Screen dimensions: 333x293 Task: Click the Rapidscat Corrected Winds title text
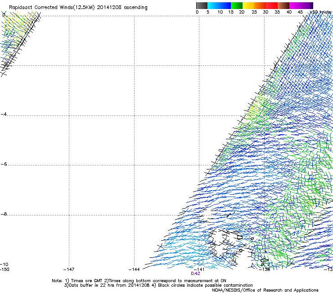click(78, 8)
